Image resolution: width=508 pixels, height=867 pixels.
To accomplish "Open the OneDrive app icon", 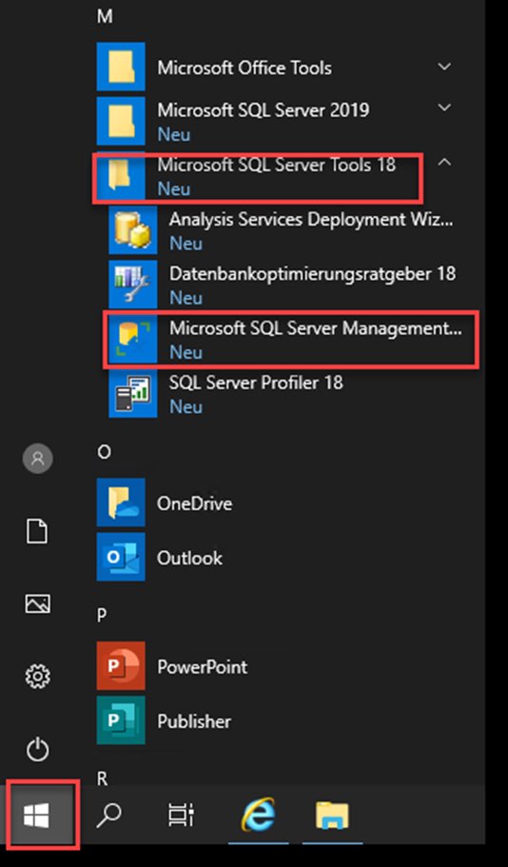I will [121, 502].
